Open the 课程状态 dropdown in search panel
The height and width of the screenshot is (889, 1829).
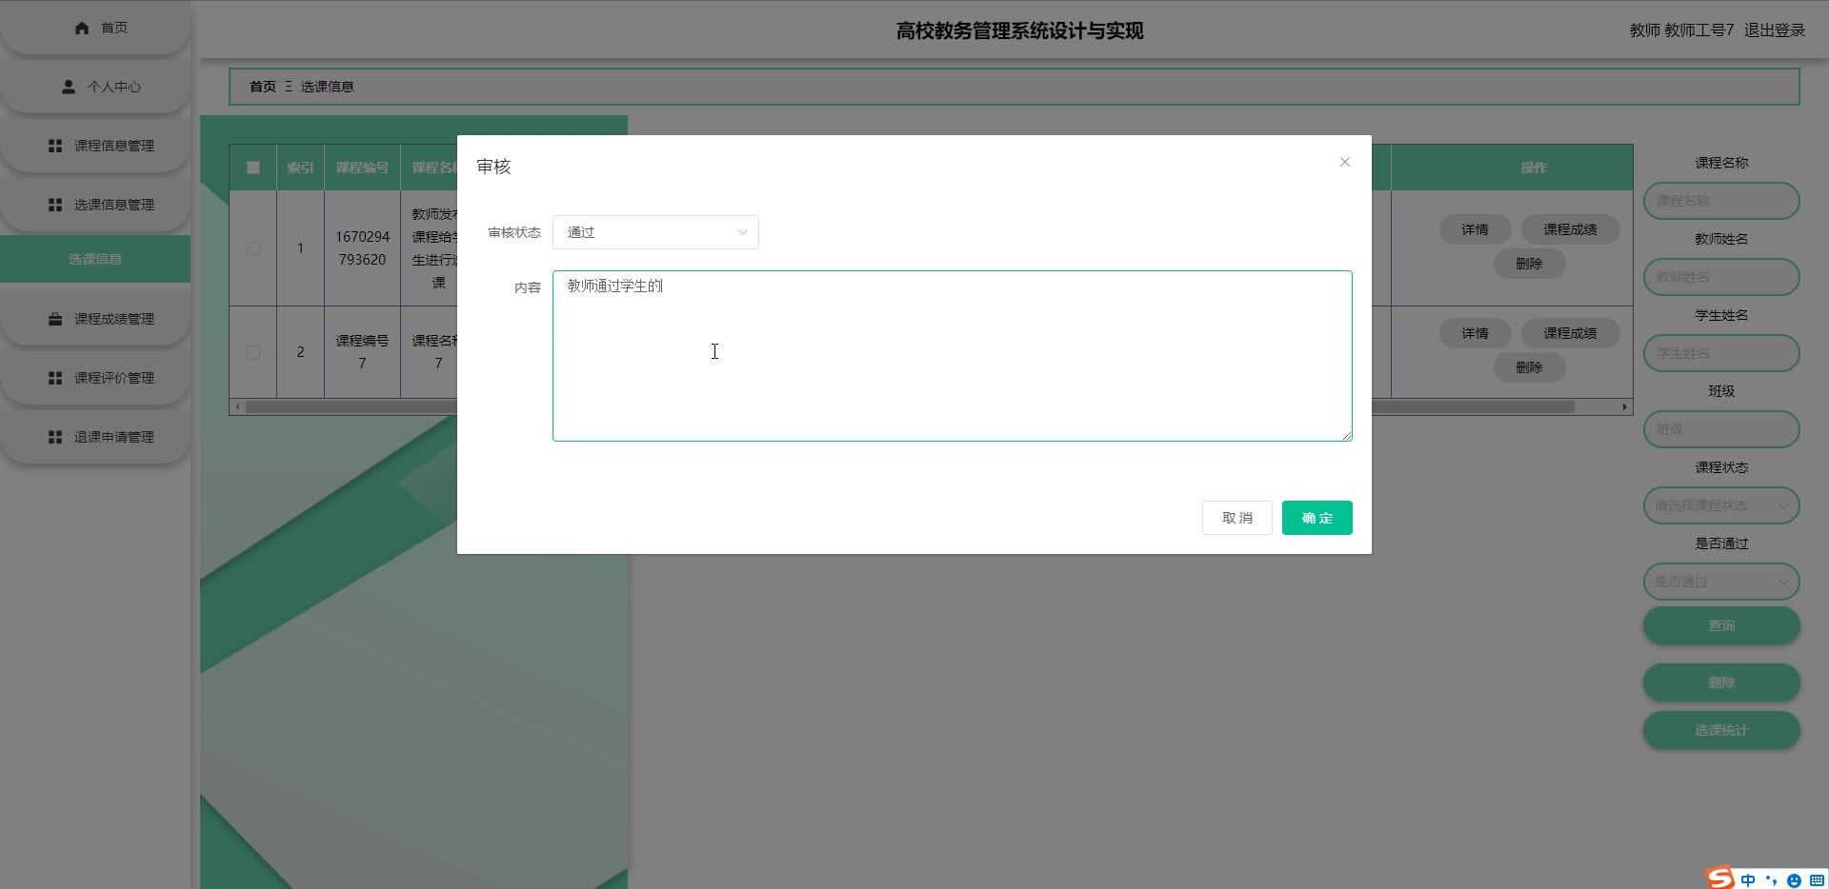[x=1721, y=505]
